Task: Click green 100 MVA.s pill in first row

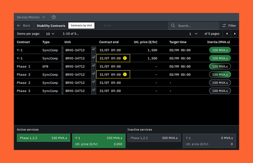Action: (x=220, y=50)
